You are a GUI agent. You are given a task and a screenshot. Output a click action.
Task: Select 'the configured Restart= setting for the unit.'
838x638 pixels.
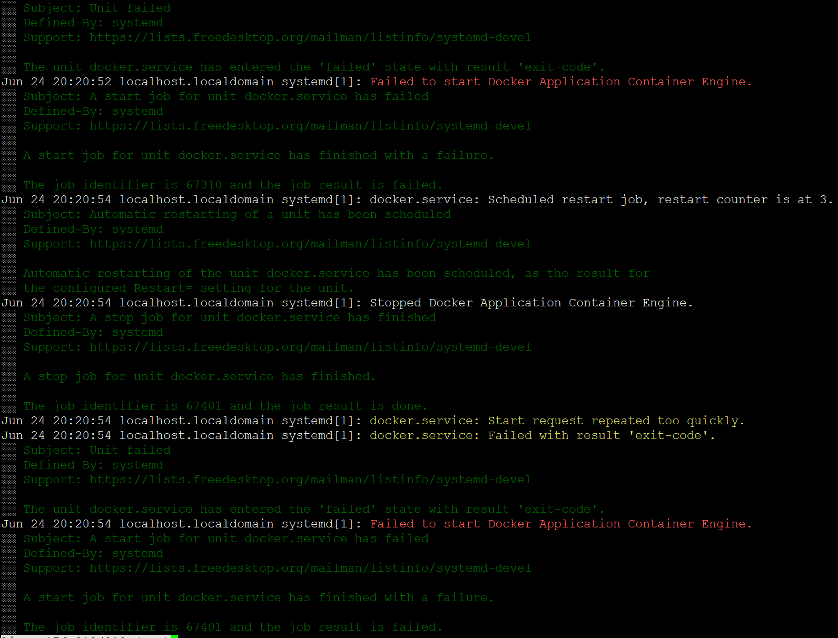coord(189,288)
